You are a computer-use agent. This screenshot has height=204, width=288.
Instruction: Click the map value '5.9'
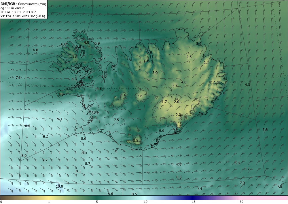click(149, 52)
